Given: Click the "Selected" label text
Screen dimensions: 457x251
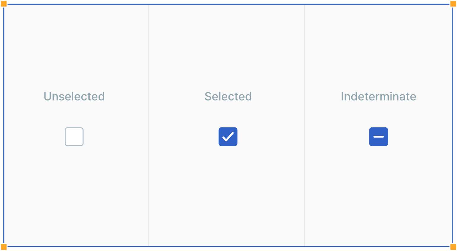Looking at the screenshot, I should 228,97.
